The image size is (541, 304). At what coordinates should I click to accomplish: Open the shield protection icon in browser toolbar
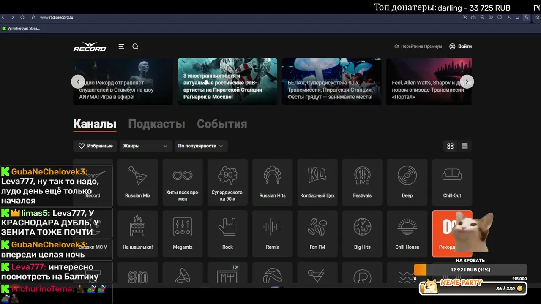tap(482, 17)
